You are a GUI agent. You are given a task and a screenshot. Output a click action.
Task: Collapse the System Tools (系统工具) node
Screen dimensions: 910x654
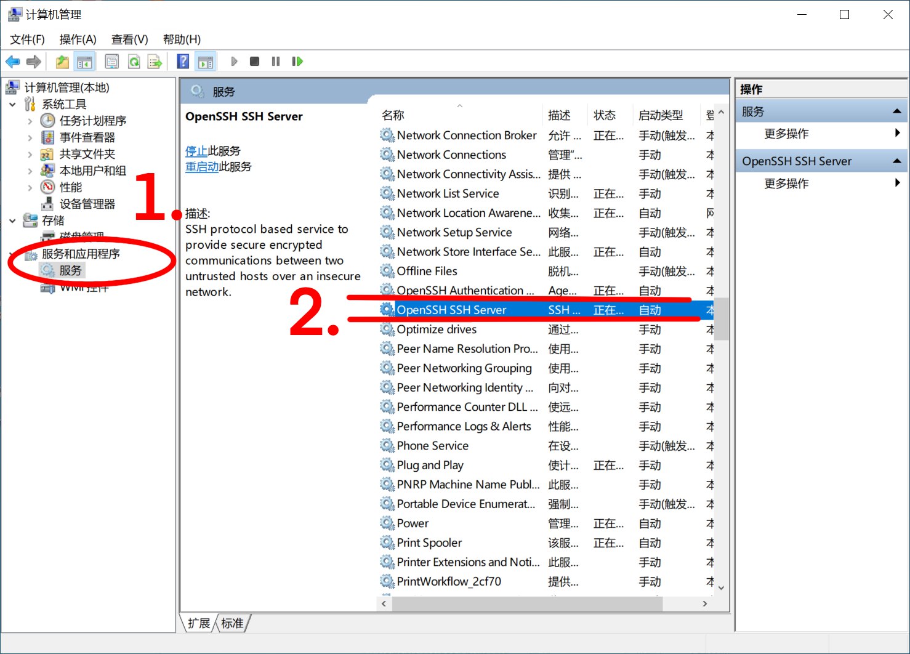point(12,104)
